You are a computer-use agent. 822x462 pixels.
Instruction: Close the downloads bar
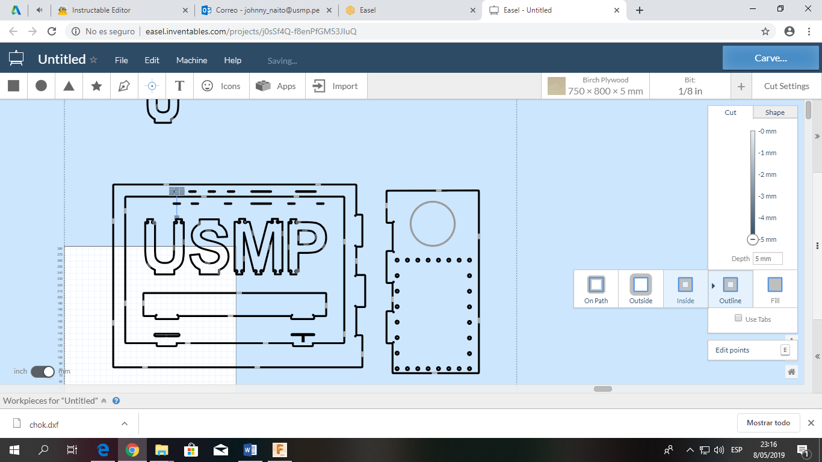[x=811, y=423]
